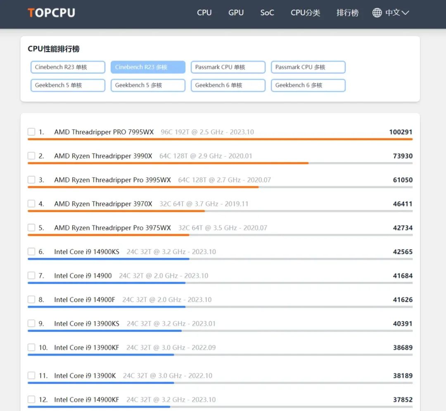The width and height of the screenshot is (446, 411).
Task: Click the score 73930
Action: [x=403, y=156]
